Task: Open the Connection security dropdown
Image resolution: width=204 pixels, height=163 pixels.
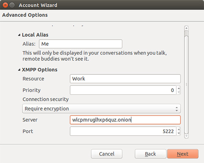Action: click(101, 109)
